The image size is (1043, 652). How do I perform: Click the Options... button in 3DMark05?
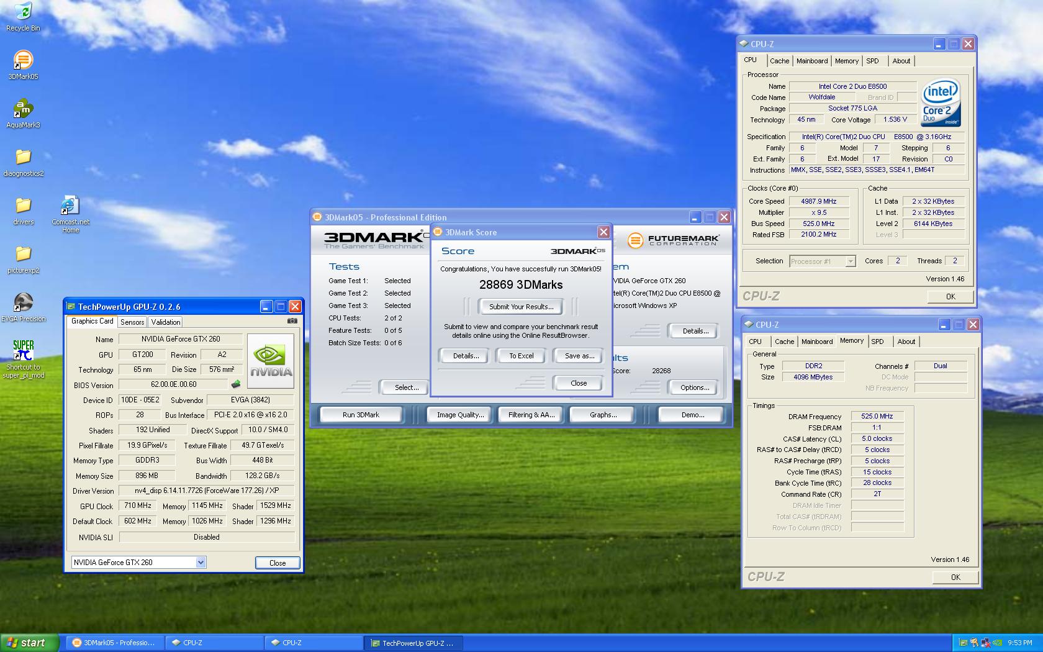[x=695, y=387]
